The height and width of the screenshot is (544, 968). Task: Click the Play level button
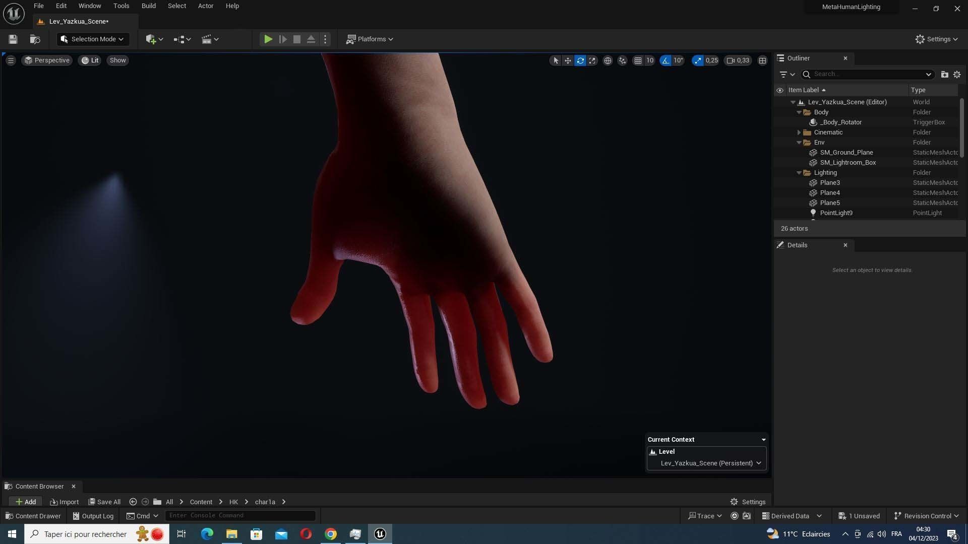click(x=268, y=39)
